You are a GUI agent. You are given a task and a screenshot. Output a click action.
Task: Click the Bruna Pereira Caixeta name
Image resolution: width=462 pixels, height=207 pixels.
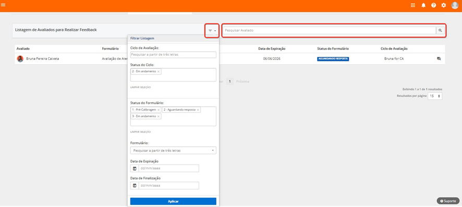coord(42,59)
